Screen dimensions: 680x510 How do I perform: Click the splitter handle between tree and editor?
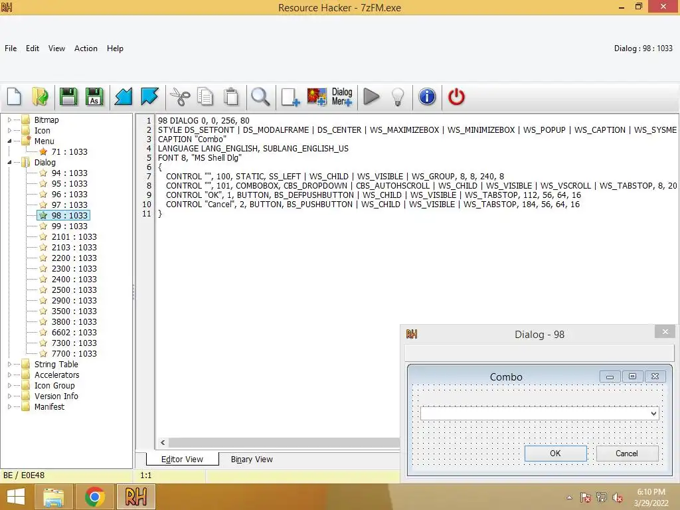coord(133,292)
